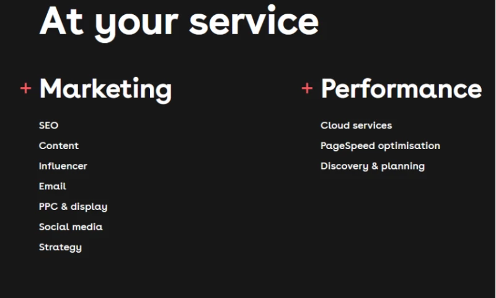Expand the Performance section heading
Image resolution: width=496 pixels, height=298 pixels.
tap(401, 89)
